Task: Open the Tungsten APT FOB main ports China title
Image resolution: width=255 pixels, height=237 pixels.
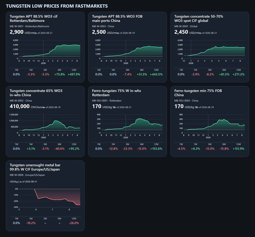Action: coord(117,19)
